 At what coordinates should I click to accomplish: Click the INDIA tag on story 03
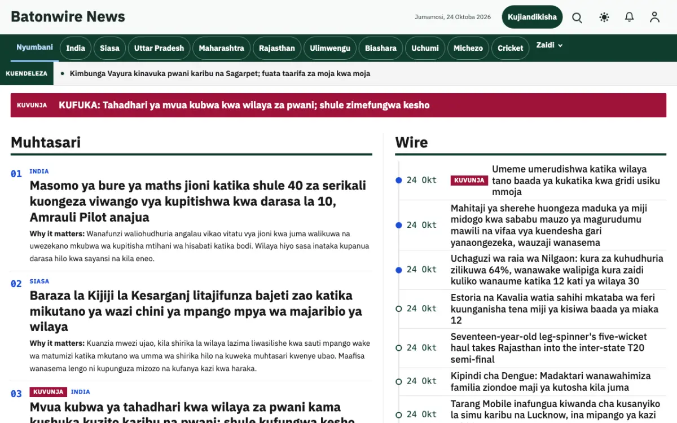pyautogui.click(x=81, y=392)
